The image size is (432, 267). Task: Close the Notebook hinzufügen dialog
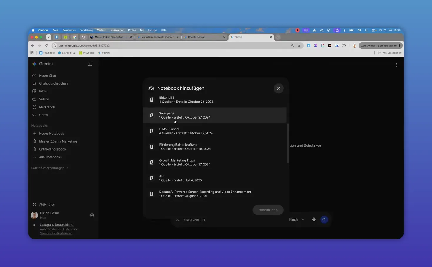[279, 88]
